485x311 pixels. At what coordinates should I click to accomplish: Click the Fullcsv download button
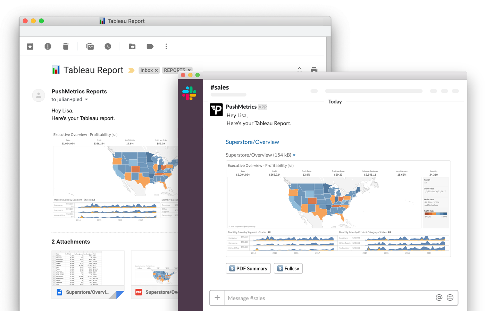(x=288, y=268)
